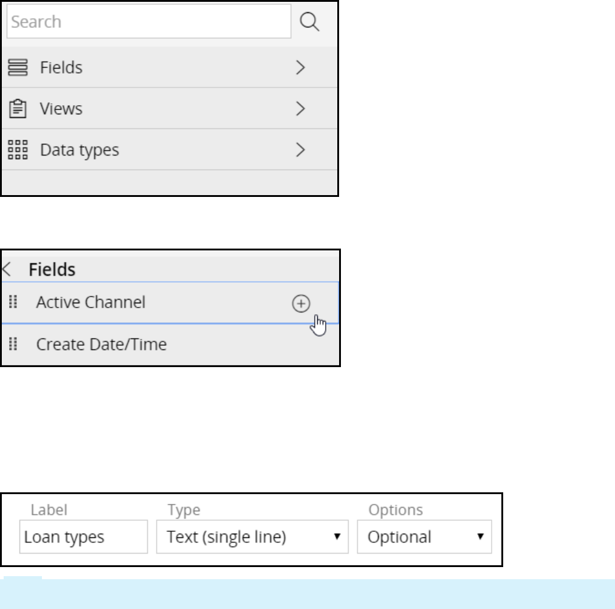The image size is (615, 609).
Task: Open the Options dropdown showing Optional
Action: click(x=424, y=537)
